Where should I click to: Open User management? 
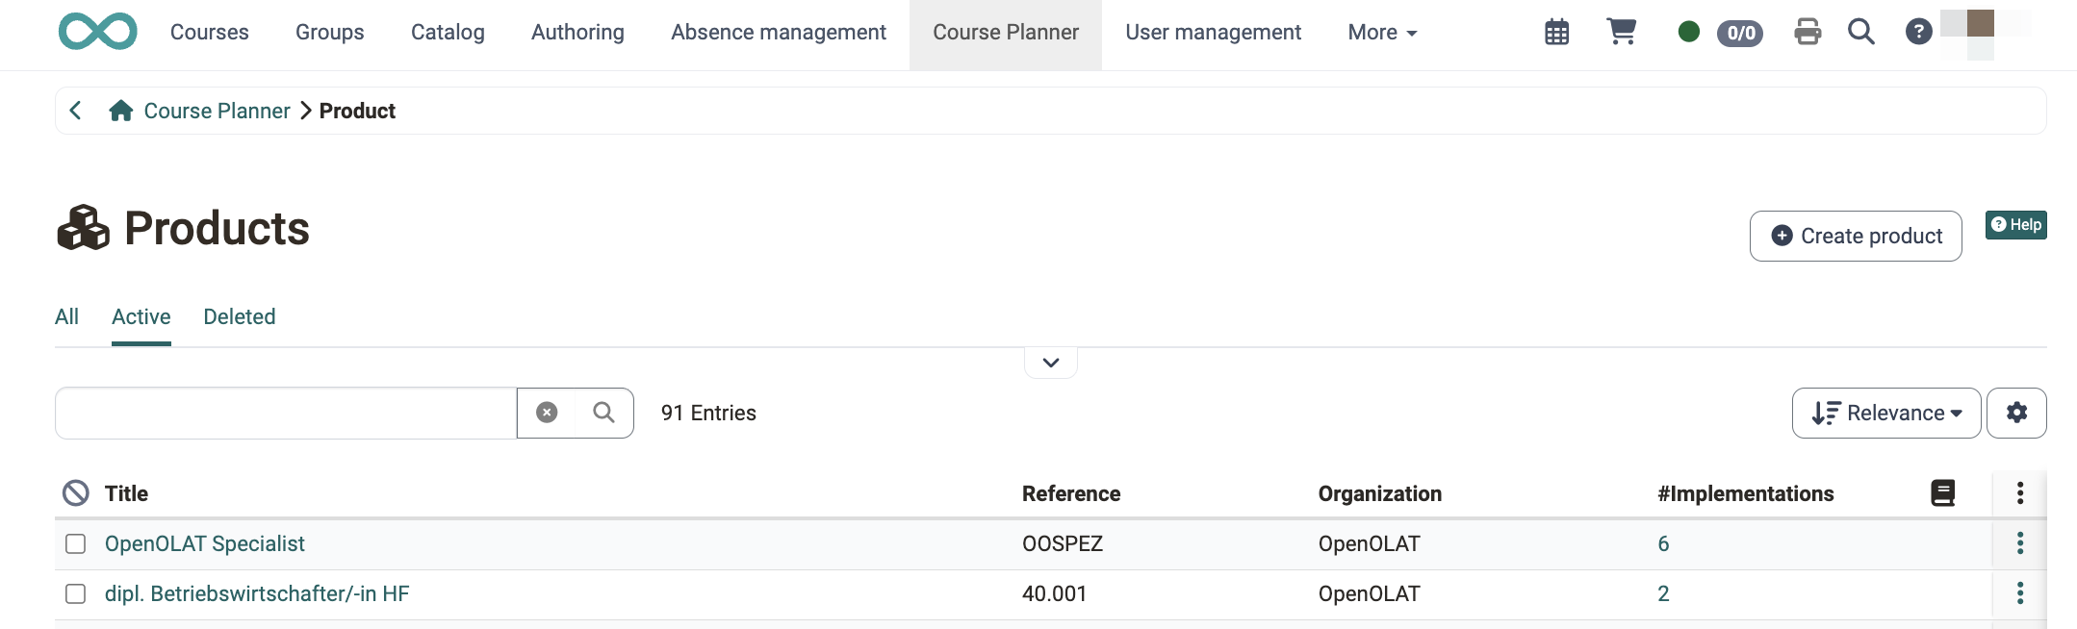point(1213,33)
